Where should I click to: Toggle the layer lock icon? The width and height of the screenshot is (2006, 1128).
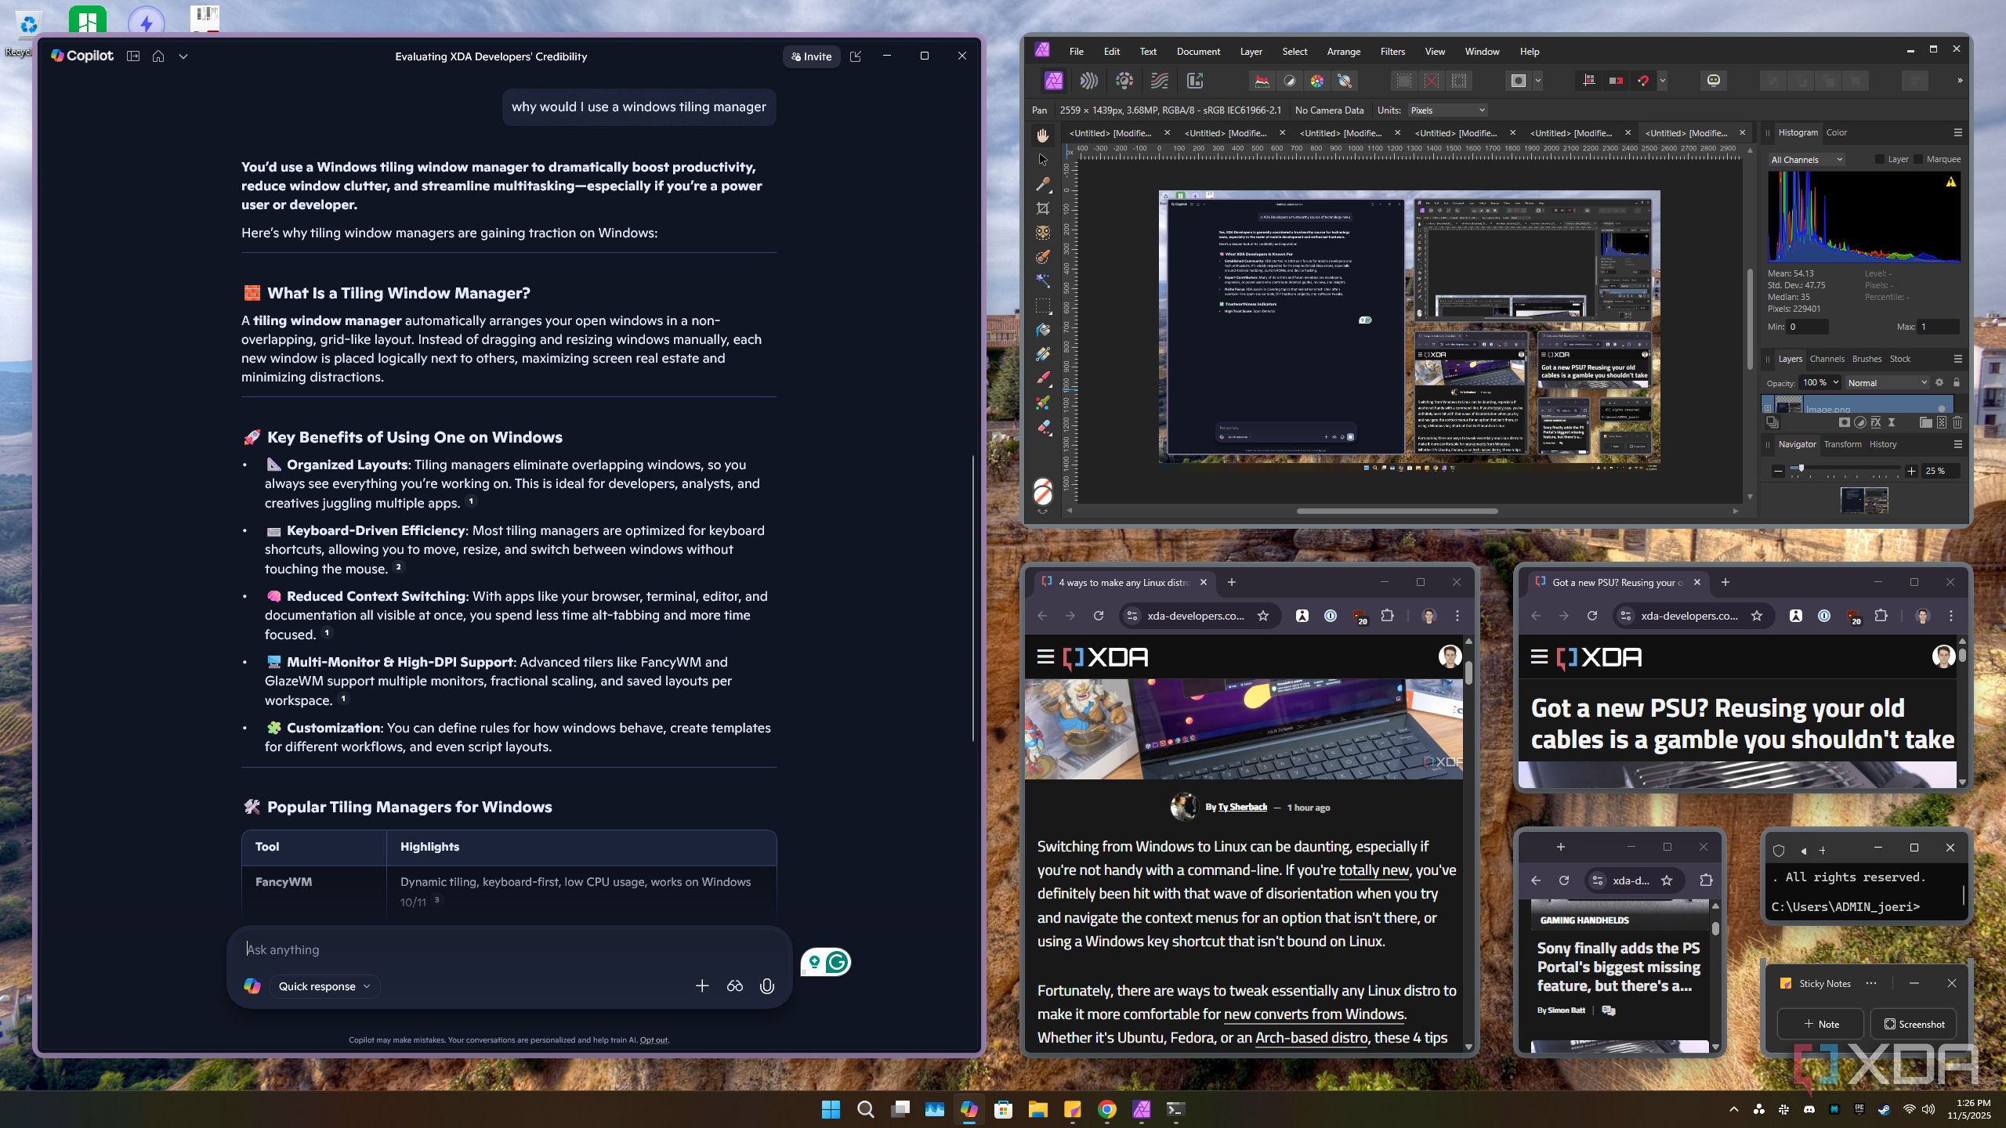[x=1957, y=383]
